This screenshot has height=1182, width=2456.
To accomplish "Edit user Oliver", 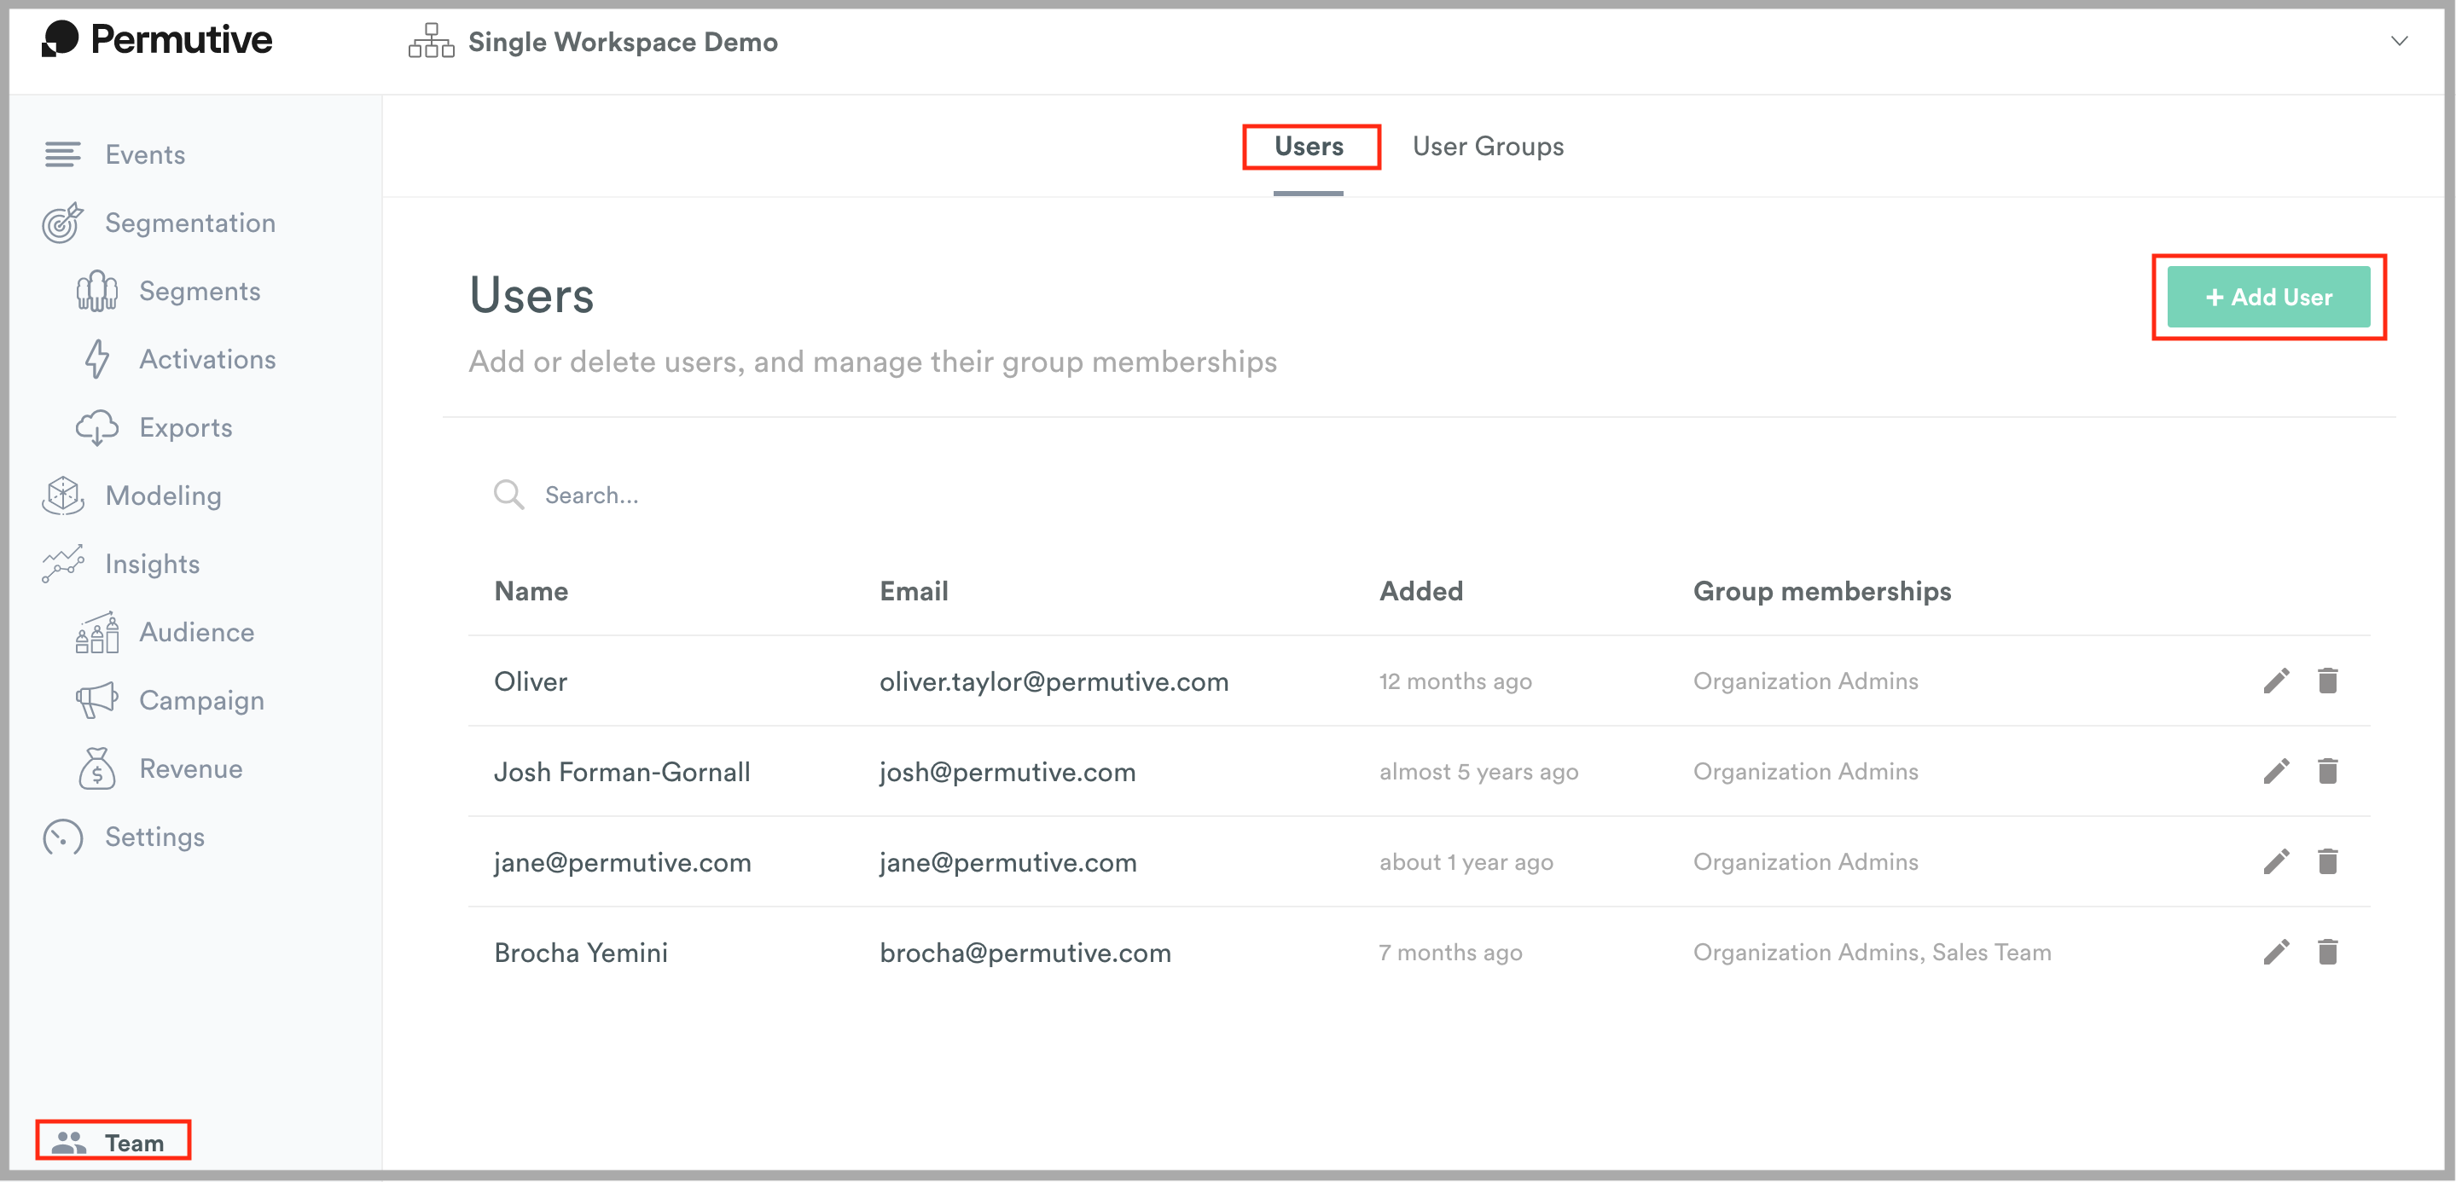I will [2276, 681].
